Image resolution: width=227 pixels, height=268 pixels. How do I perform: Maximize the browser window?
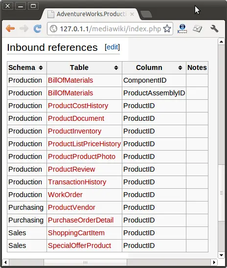(33, 6)
